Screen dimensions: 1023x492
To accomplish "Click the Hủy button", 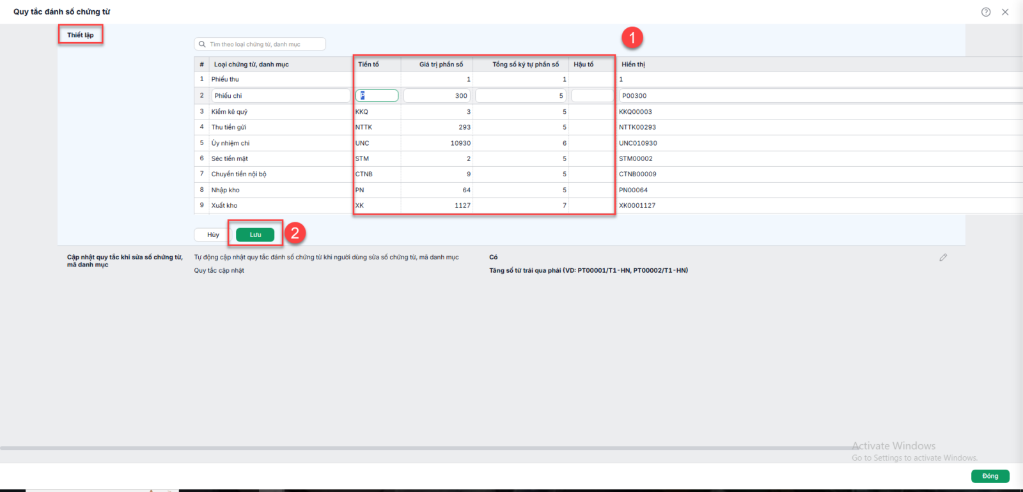I will 213,234.
